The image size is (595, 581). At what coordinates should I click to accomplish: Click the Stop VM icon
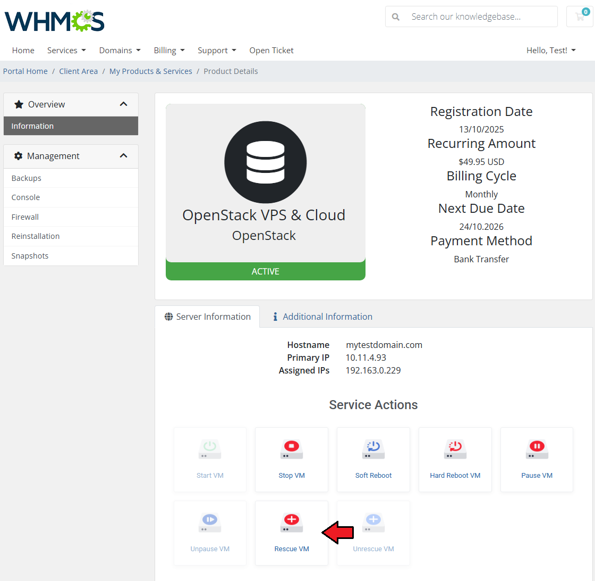click(x=292, y=450)
